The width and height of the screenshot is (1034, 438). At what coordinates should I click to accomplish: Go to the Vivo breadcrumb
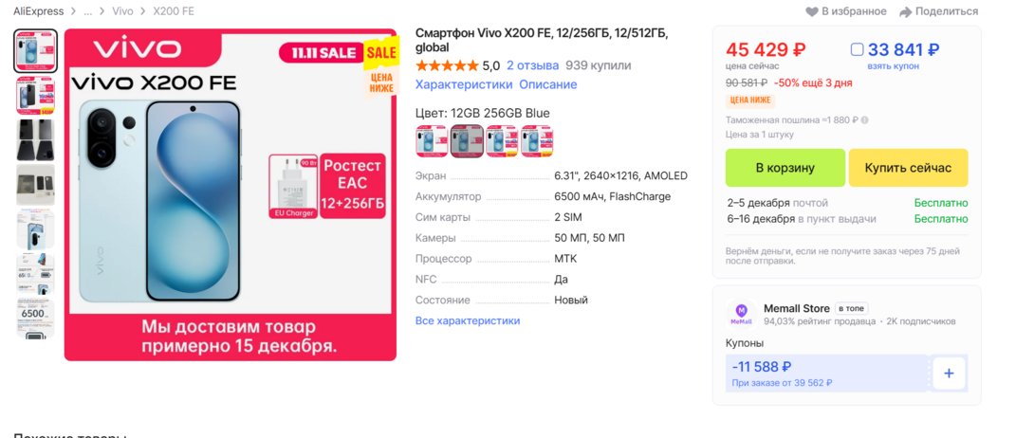[122, 11]
